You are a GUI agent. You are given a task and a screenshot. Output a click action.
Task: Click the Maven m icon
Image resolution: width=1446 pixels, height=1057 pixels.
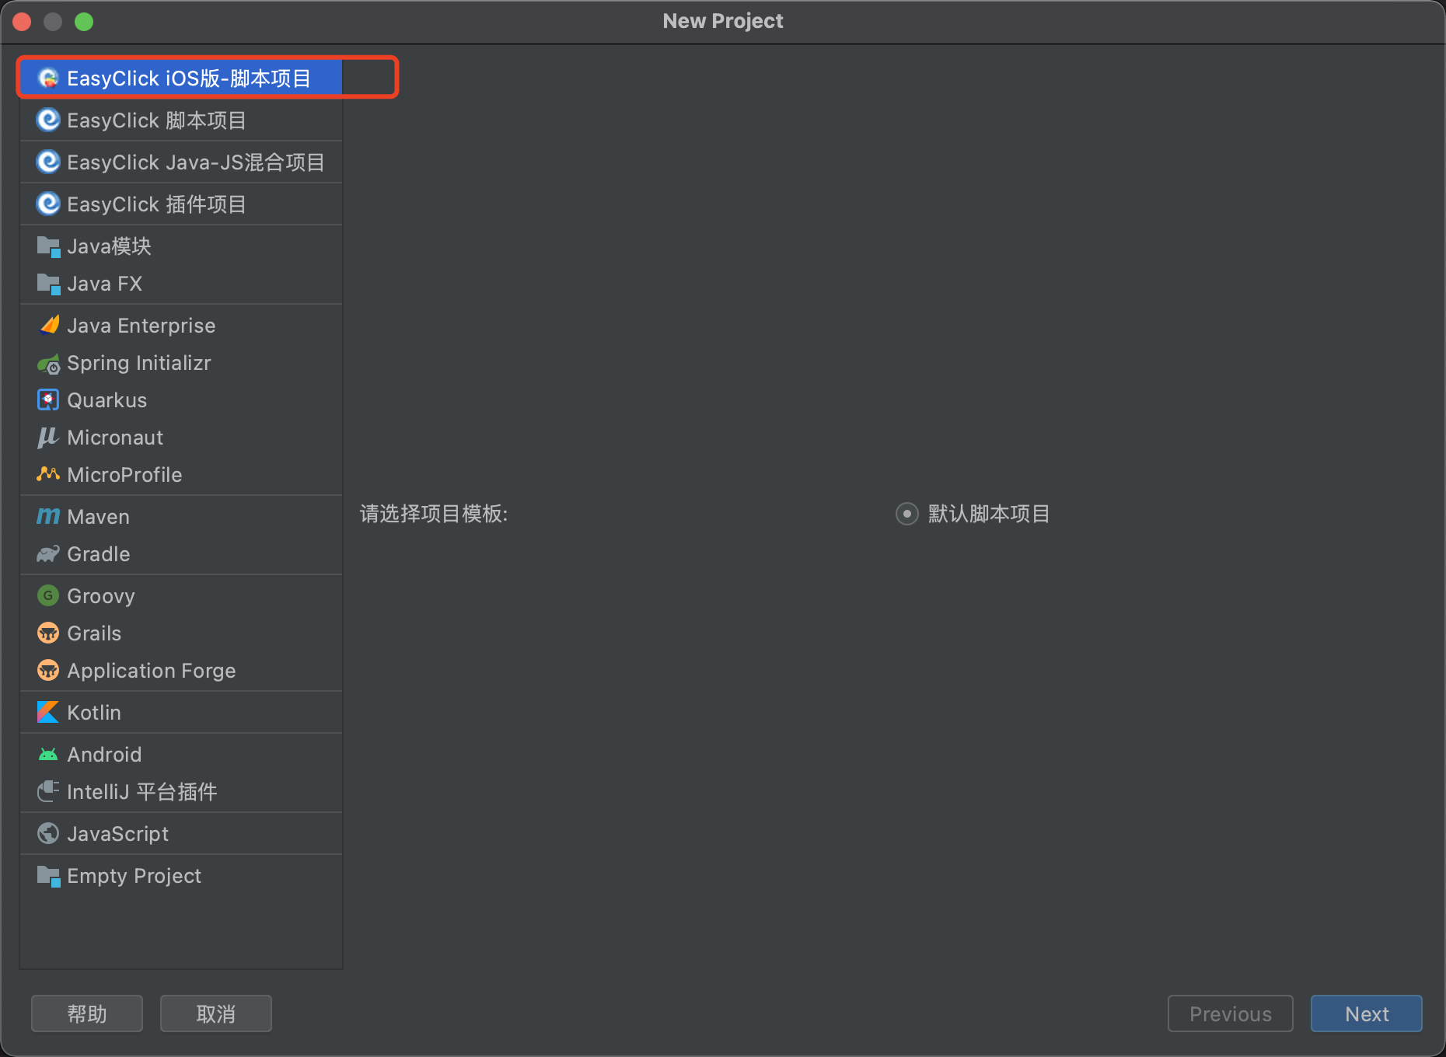point(48,516)
